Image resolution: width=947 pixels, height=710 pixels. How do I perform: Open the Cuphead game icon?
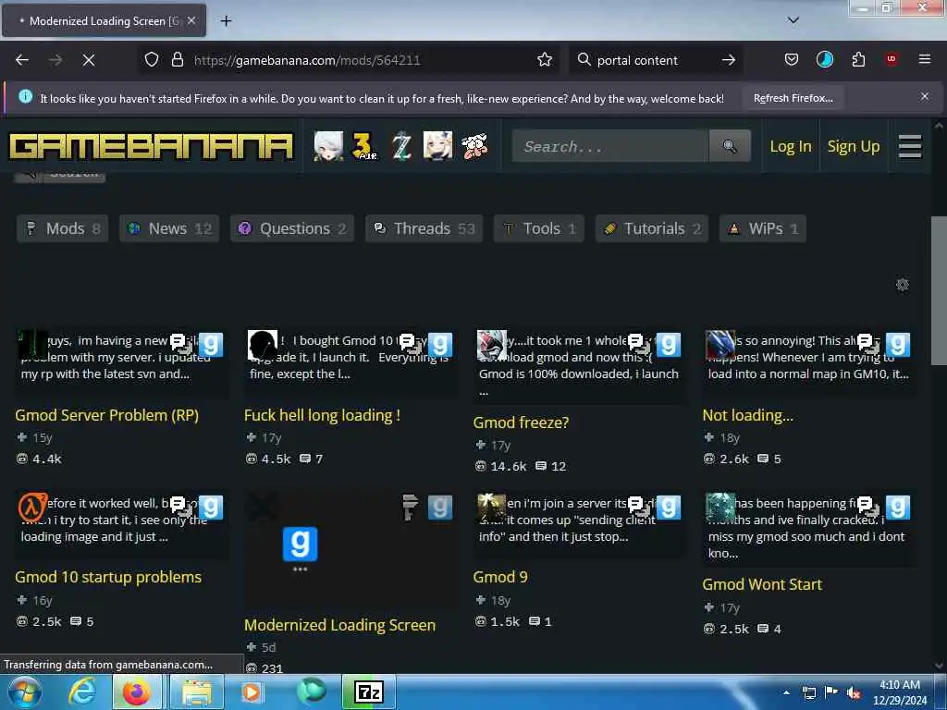(x=474, y=145)
